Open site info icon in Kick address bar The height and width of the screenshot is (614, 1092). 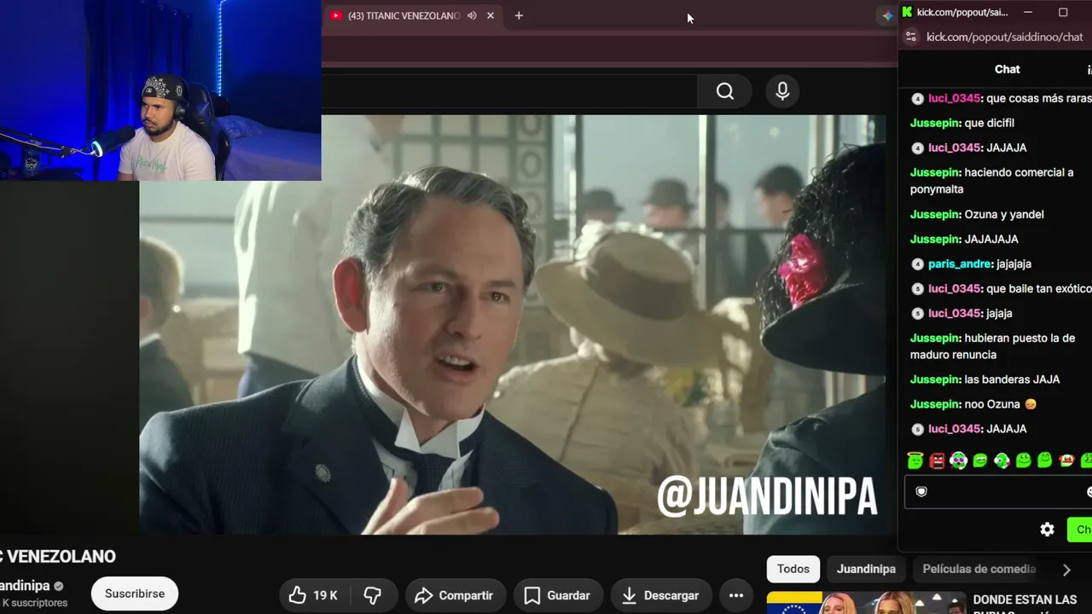pos(911,37)
